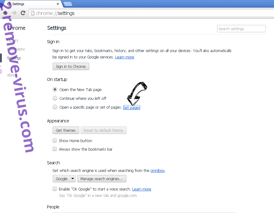
Task: Select the Settings browser tab
Action: (33, 4)
